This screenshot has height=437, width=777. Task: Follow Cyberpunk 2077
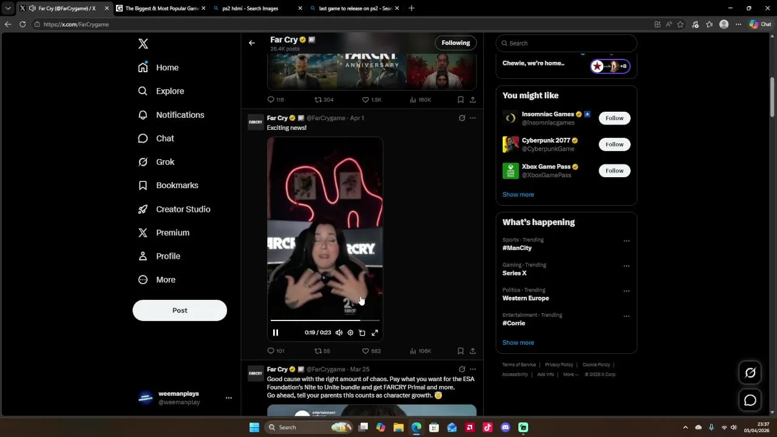pos(614,144)
